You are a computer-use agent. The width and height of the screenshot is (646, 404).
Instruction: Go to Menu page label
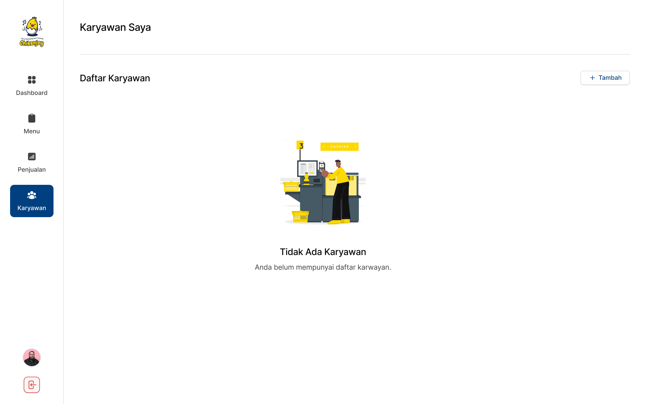32,131
